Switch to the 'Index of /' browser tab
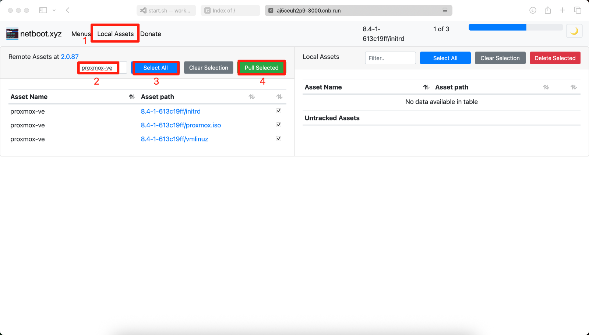589x335 pixels. [230, 11]
